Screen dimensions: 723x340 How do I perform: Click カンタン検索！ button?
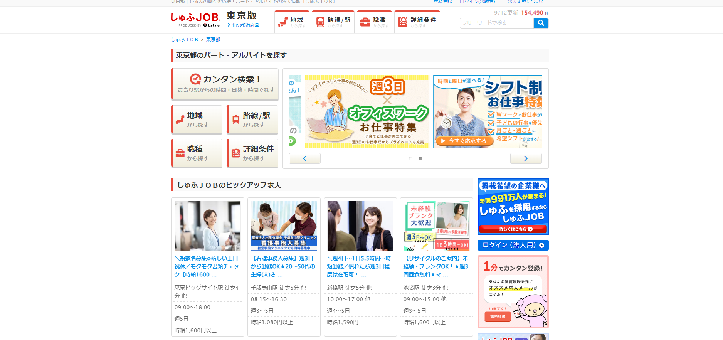[x=225, y=84]
